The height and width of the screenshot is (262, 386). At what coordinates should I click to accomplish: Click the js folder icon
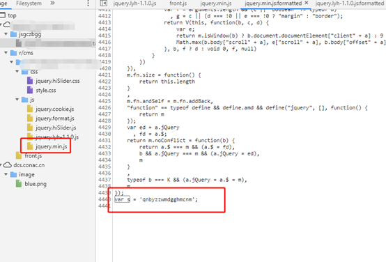pos(24,100)
